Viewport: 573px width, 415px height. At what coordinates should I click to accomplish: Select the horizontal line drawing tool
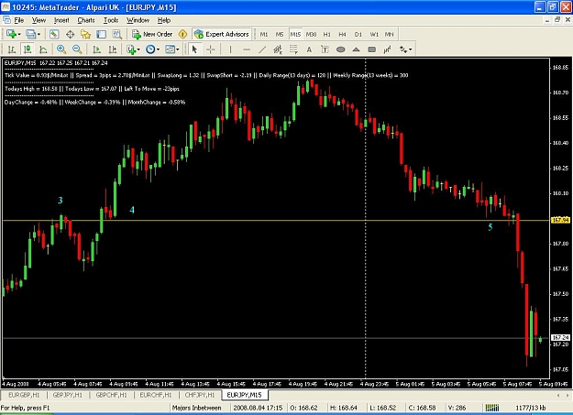[247, 49]
